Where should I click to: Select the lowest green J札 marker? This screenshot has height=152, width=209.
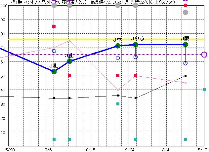pyautogui.click(x=54, y=71)
